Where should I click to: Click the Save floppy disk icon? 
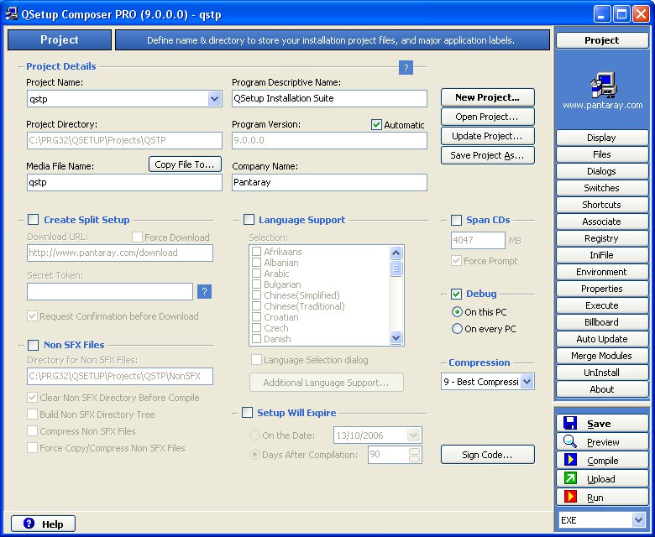(570, 423)
